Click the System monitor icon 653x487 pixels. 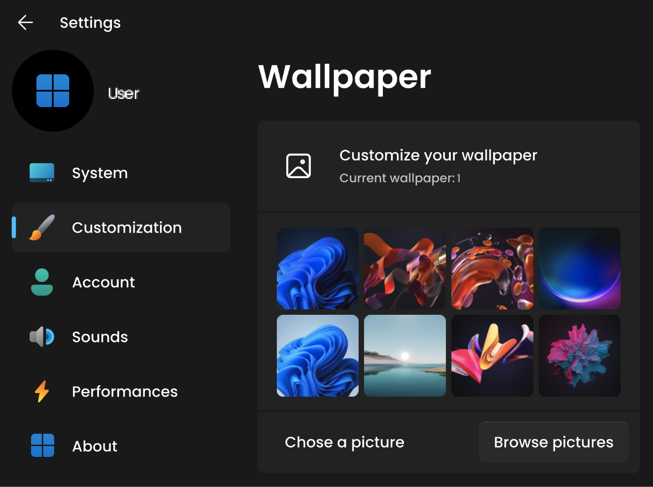tap(42, 173)
